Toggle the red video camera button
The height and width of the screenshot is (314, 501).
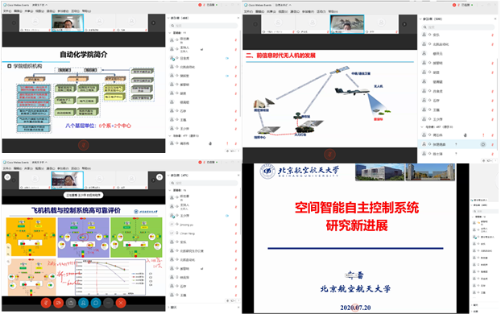[59, 303]
